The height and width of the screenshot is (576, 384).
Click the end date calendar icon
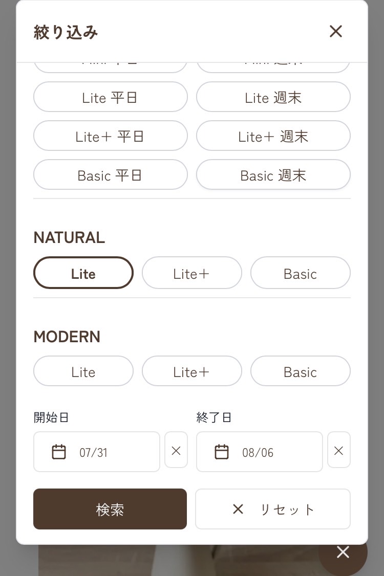(x=222, y=452)
